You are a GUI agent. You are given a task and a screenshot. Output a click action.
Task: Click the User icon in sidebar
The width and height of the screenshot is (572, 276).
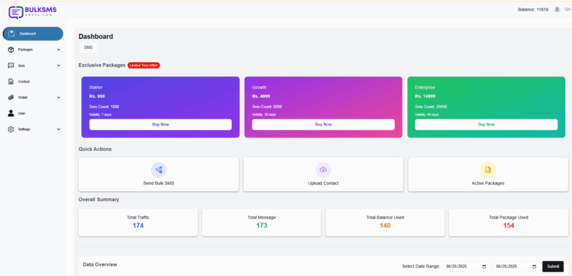[x=11, y=113]
